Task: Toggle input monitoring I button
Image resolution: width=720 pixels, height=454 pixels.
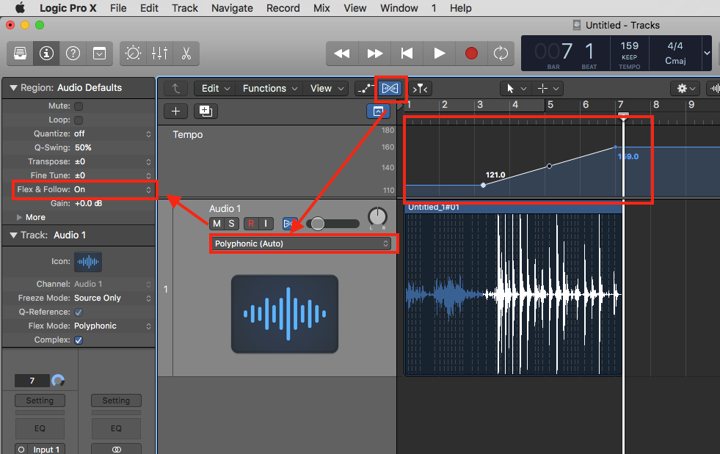Action: (x=266, y=224)
